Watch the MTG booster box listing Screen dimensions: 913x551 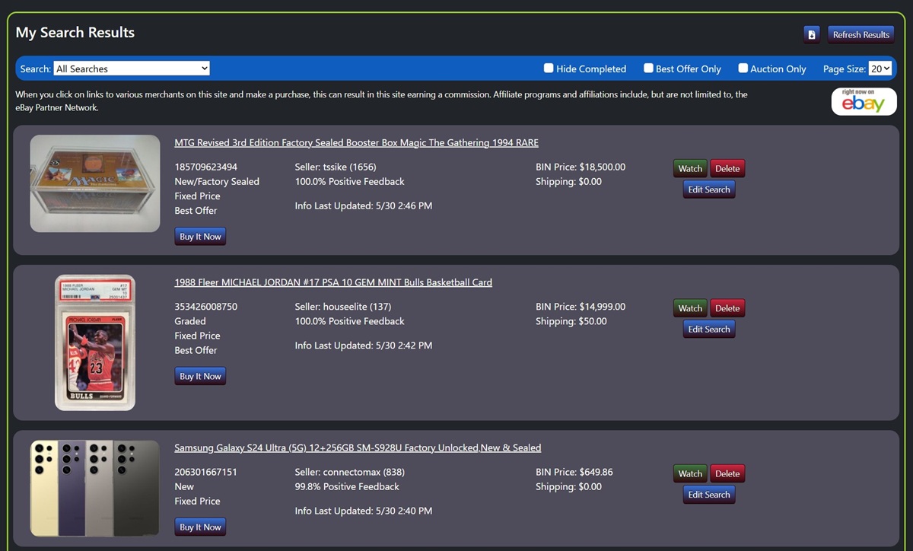(x=690, y=169)
